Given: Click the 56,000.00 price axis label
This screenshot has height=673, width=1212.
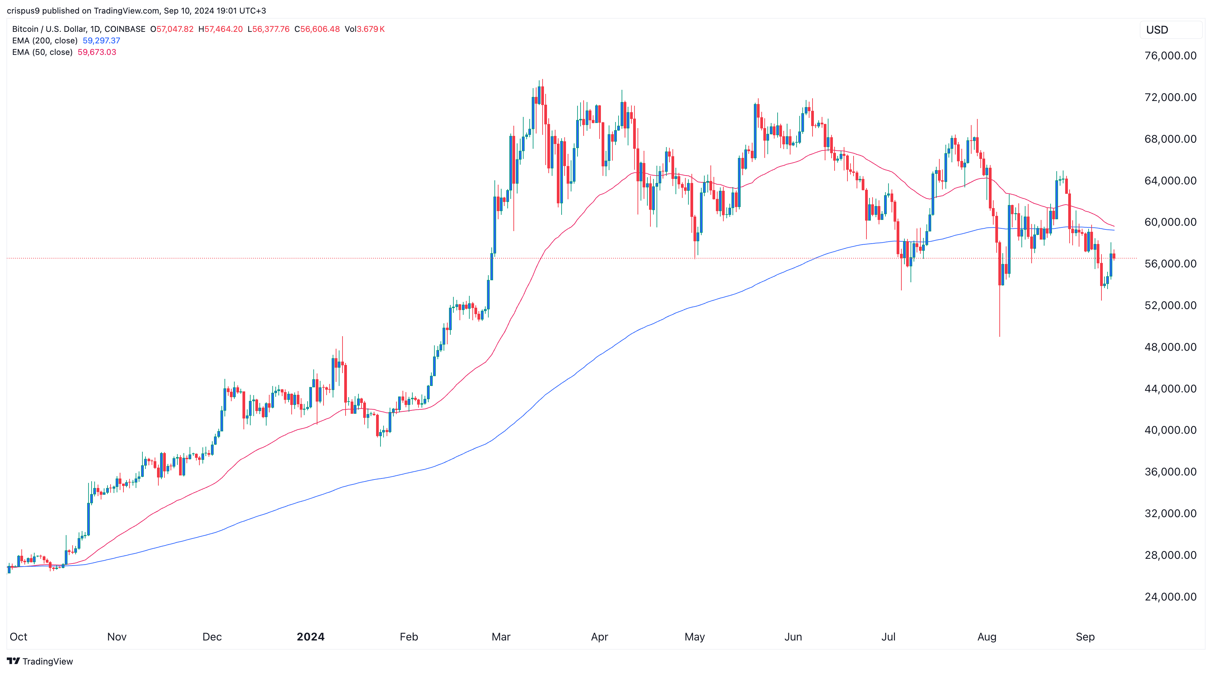Looking at the screenshot, I should pos(1171,264).
